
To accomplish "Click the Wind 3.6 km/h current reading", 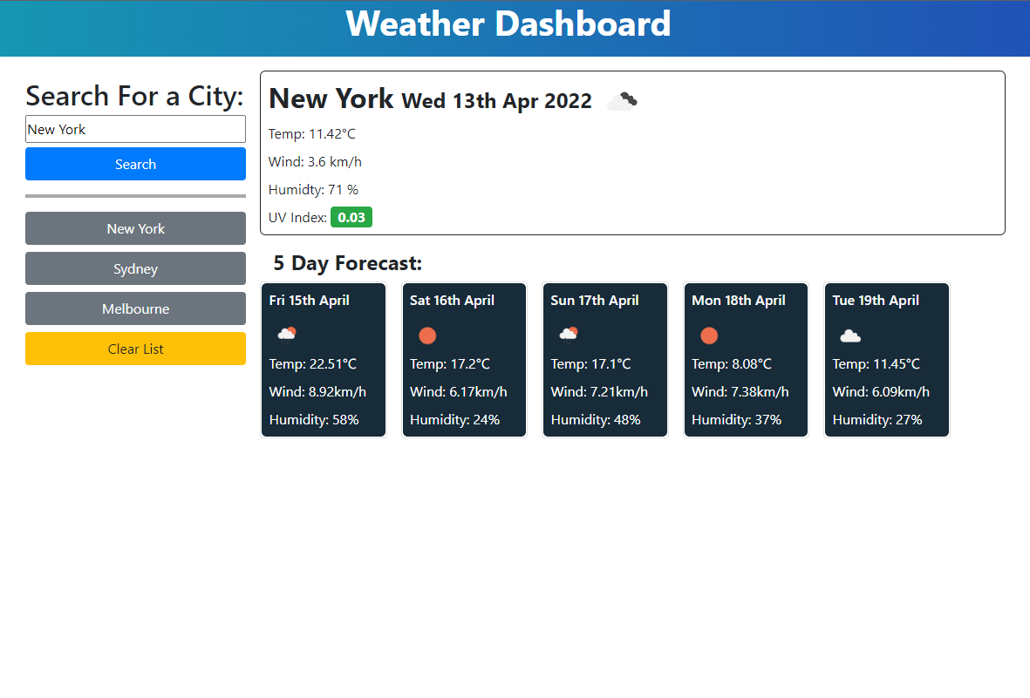I will tap(315, 161).
